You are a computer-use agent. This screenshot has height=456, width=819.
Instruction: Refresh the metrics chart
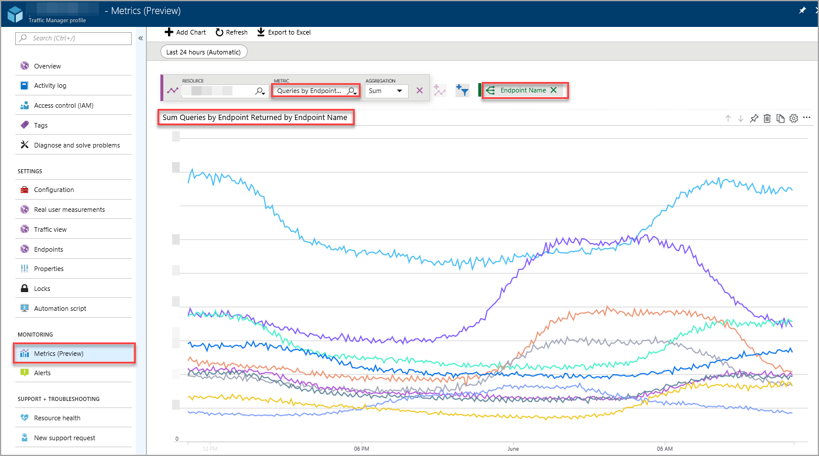point(231,32)
